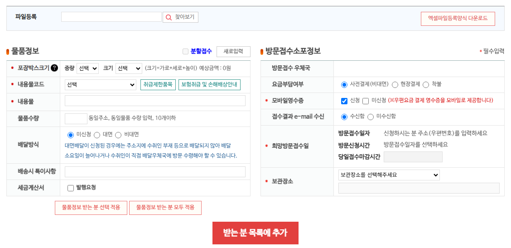
Task: Click 물품정보 받는 분 모두 적용
Action: 165,208
